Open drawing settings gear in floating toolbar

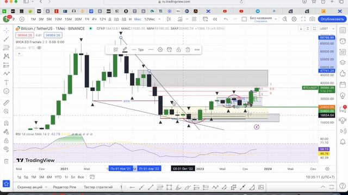[x=160, y=50]
